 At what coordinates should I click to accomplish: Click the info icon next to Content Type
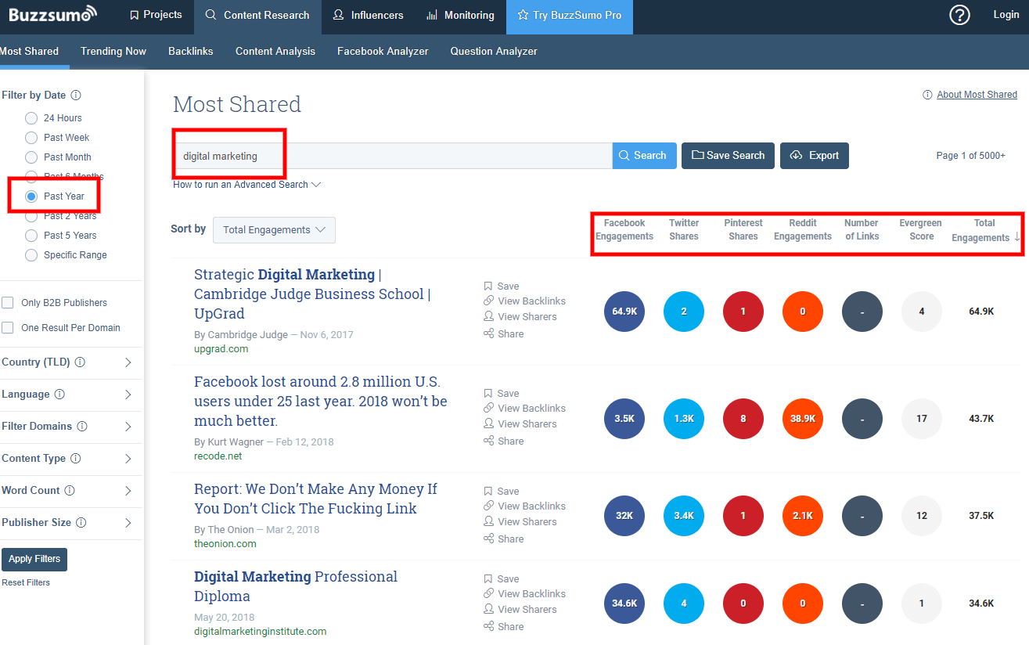pos(76,459)
